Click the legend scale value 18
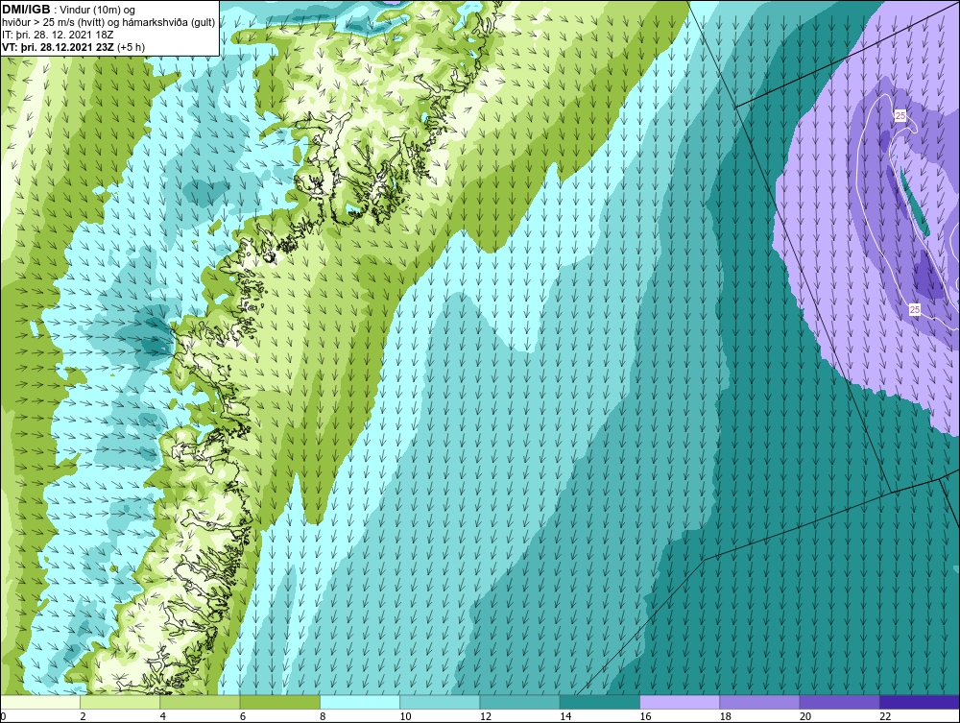The width and height of the screenshot is (960, 723). (x=726, y=716)
